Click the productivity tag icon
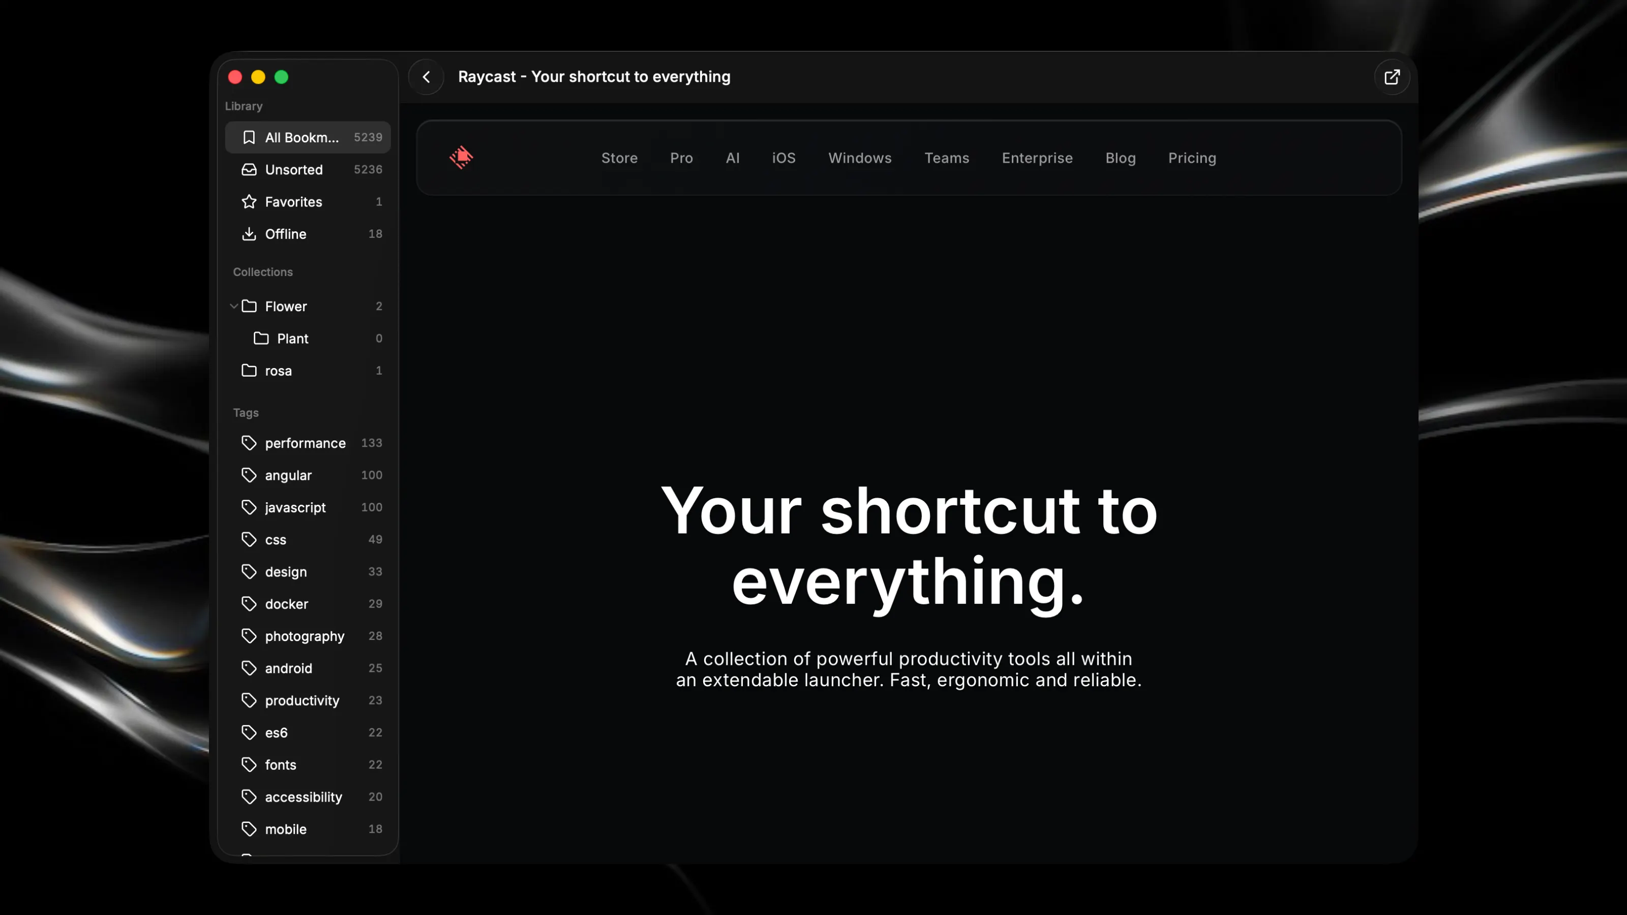This screenshot has width=1627, height=915. click(249, 700)
